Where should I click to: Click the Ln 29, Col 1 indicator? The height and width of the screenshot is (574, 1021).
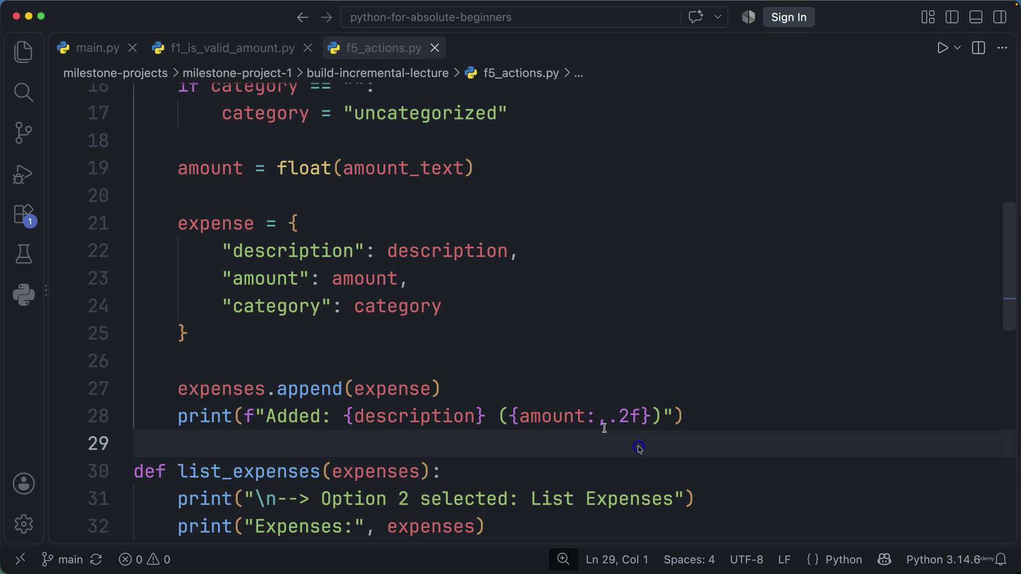point(617,560)
